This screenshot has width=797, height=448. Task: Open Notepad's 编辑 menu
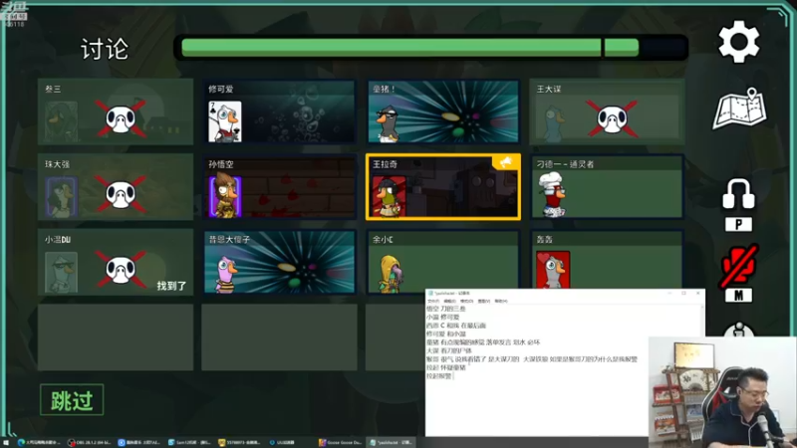pyautogui.click(x=449, y=302)
